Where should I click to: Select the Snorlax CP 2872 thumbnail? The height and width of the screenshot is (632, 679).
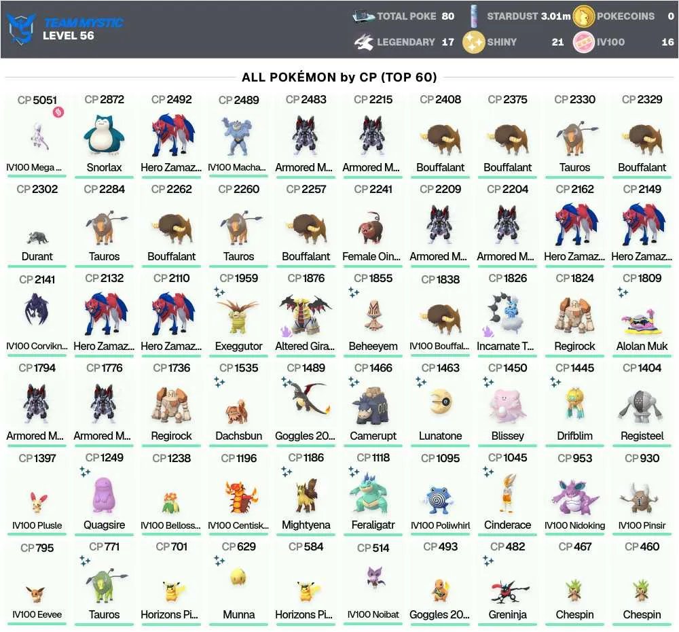click(104, 137)
